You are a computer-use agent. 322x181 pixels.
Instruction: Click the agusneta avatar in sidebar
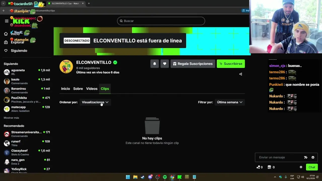[7, 72]
